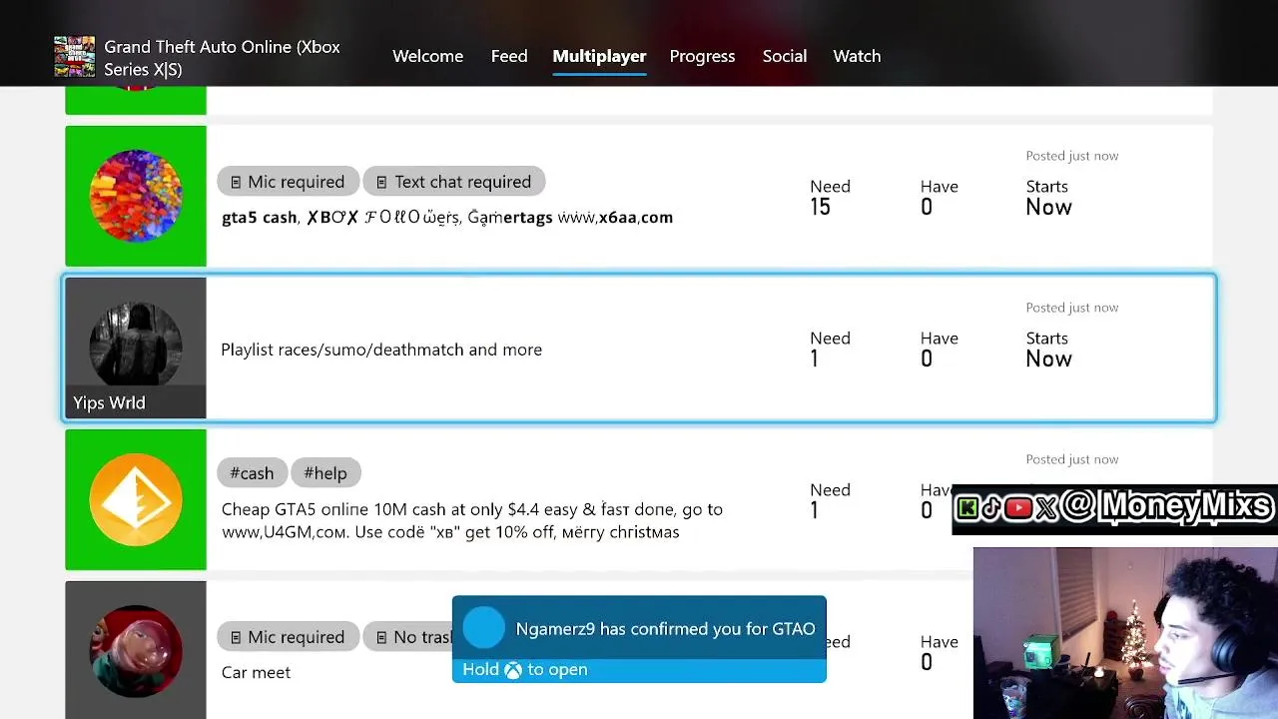Select the #help hashtag tag
This screenshot has height=719, width=1278.
point(325,473)
